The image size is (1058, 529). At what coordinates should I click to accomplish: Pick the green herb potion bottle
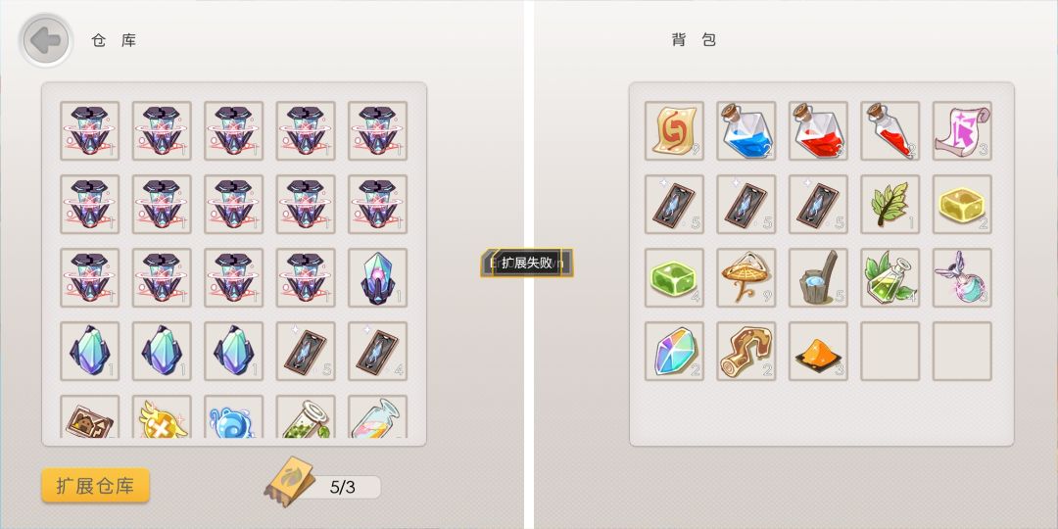coord(890,278)
